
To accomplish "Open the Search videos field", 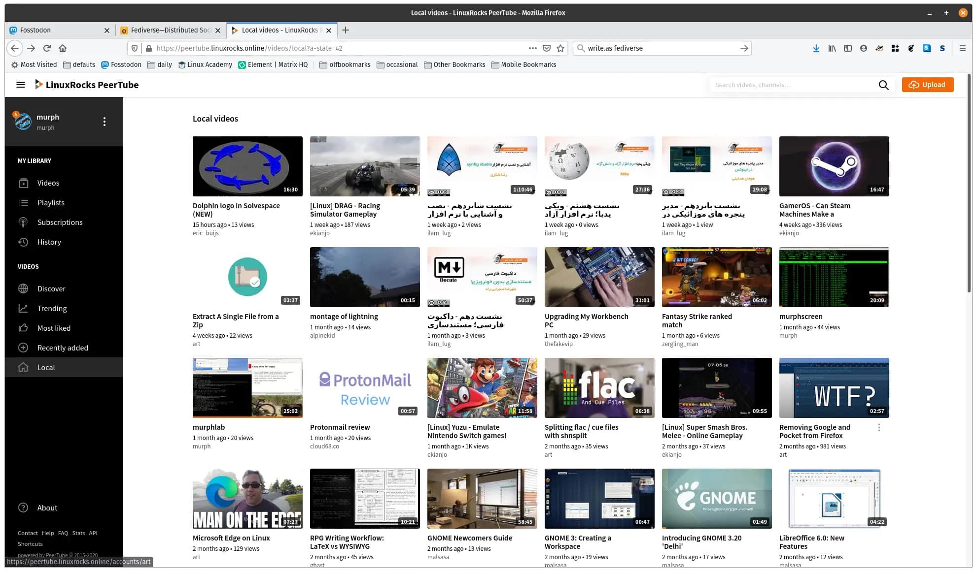I will [794, 84].
